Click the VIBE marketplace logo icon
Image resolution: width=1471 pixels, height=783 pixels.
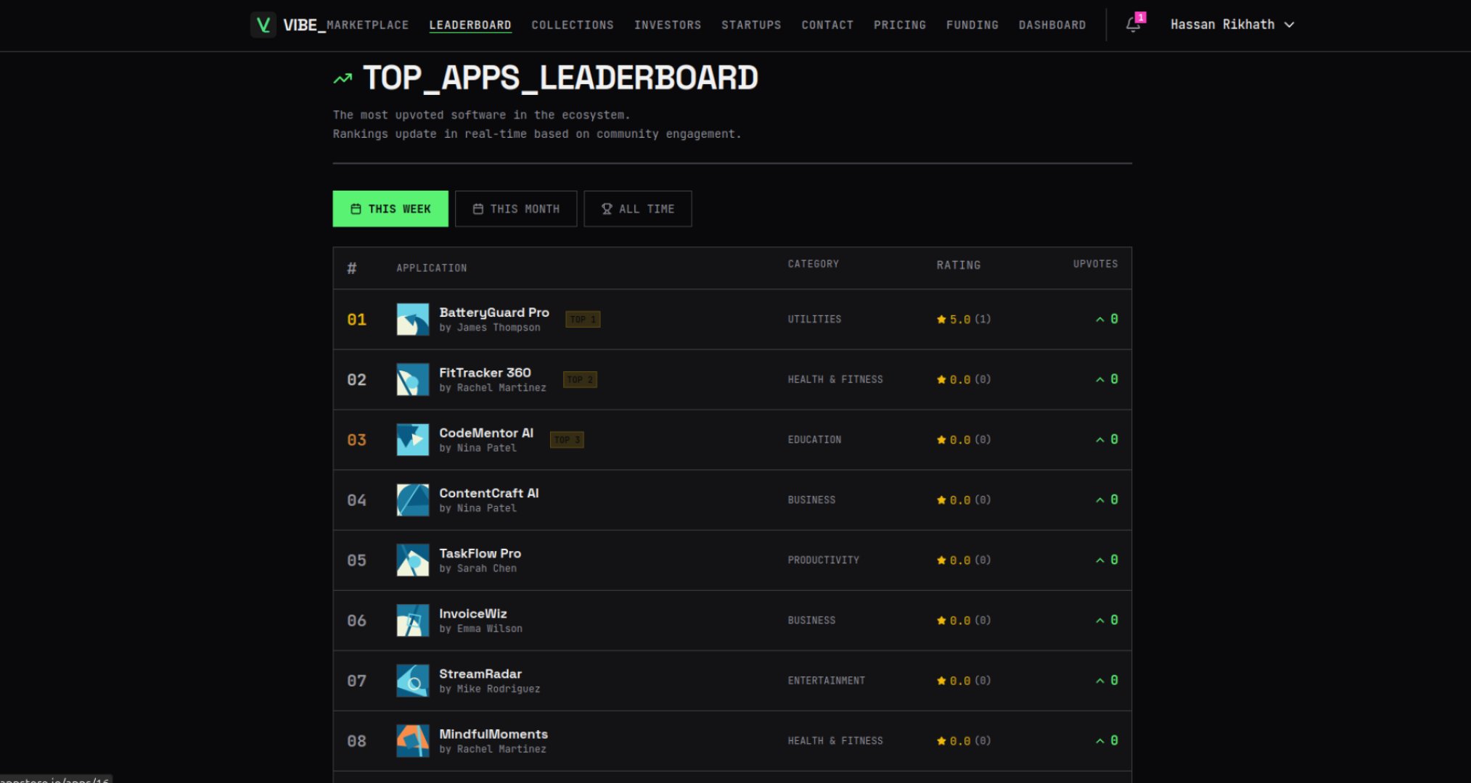click(263, 24)
